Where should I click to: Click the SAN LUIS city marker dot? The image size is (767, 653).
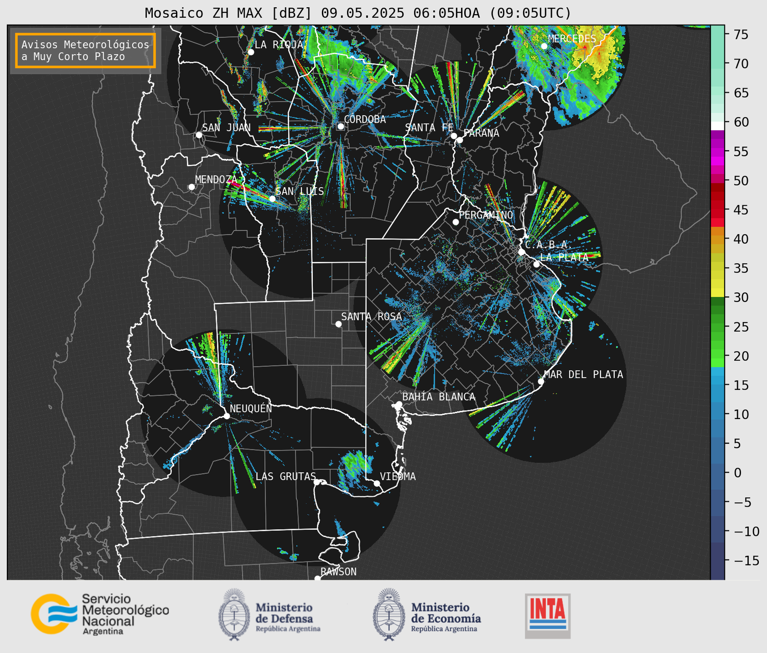(x=272, y=199)
